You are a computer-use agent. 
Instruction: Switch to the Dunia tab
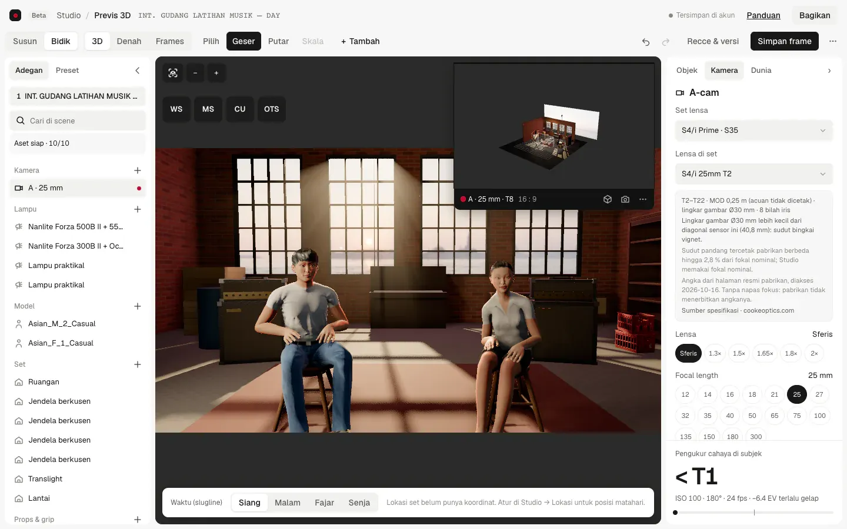(761, 71)
